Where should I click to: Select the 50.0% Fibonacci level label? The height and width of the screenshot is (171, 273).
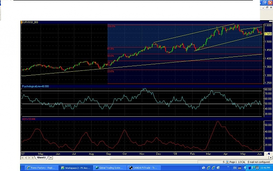click(111, 56)
